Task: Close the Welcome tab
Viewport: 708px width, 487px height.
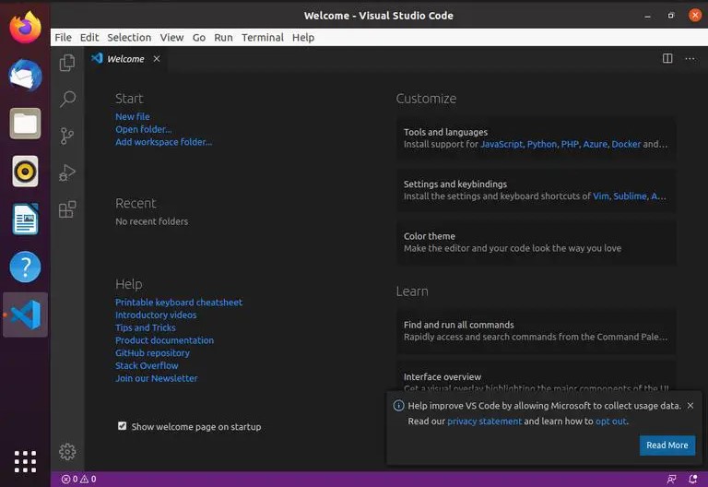Action: (x=156, y=59)
